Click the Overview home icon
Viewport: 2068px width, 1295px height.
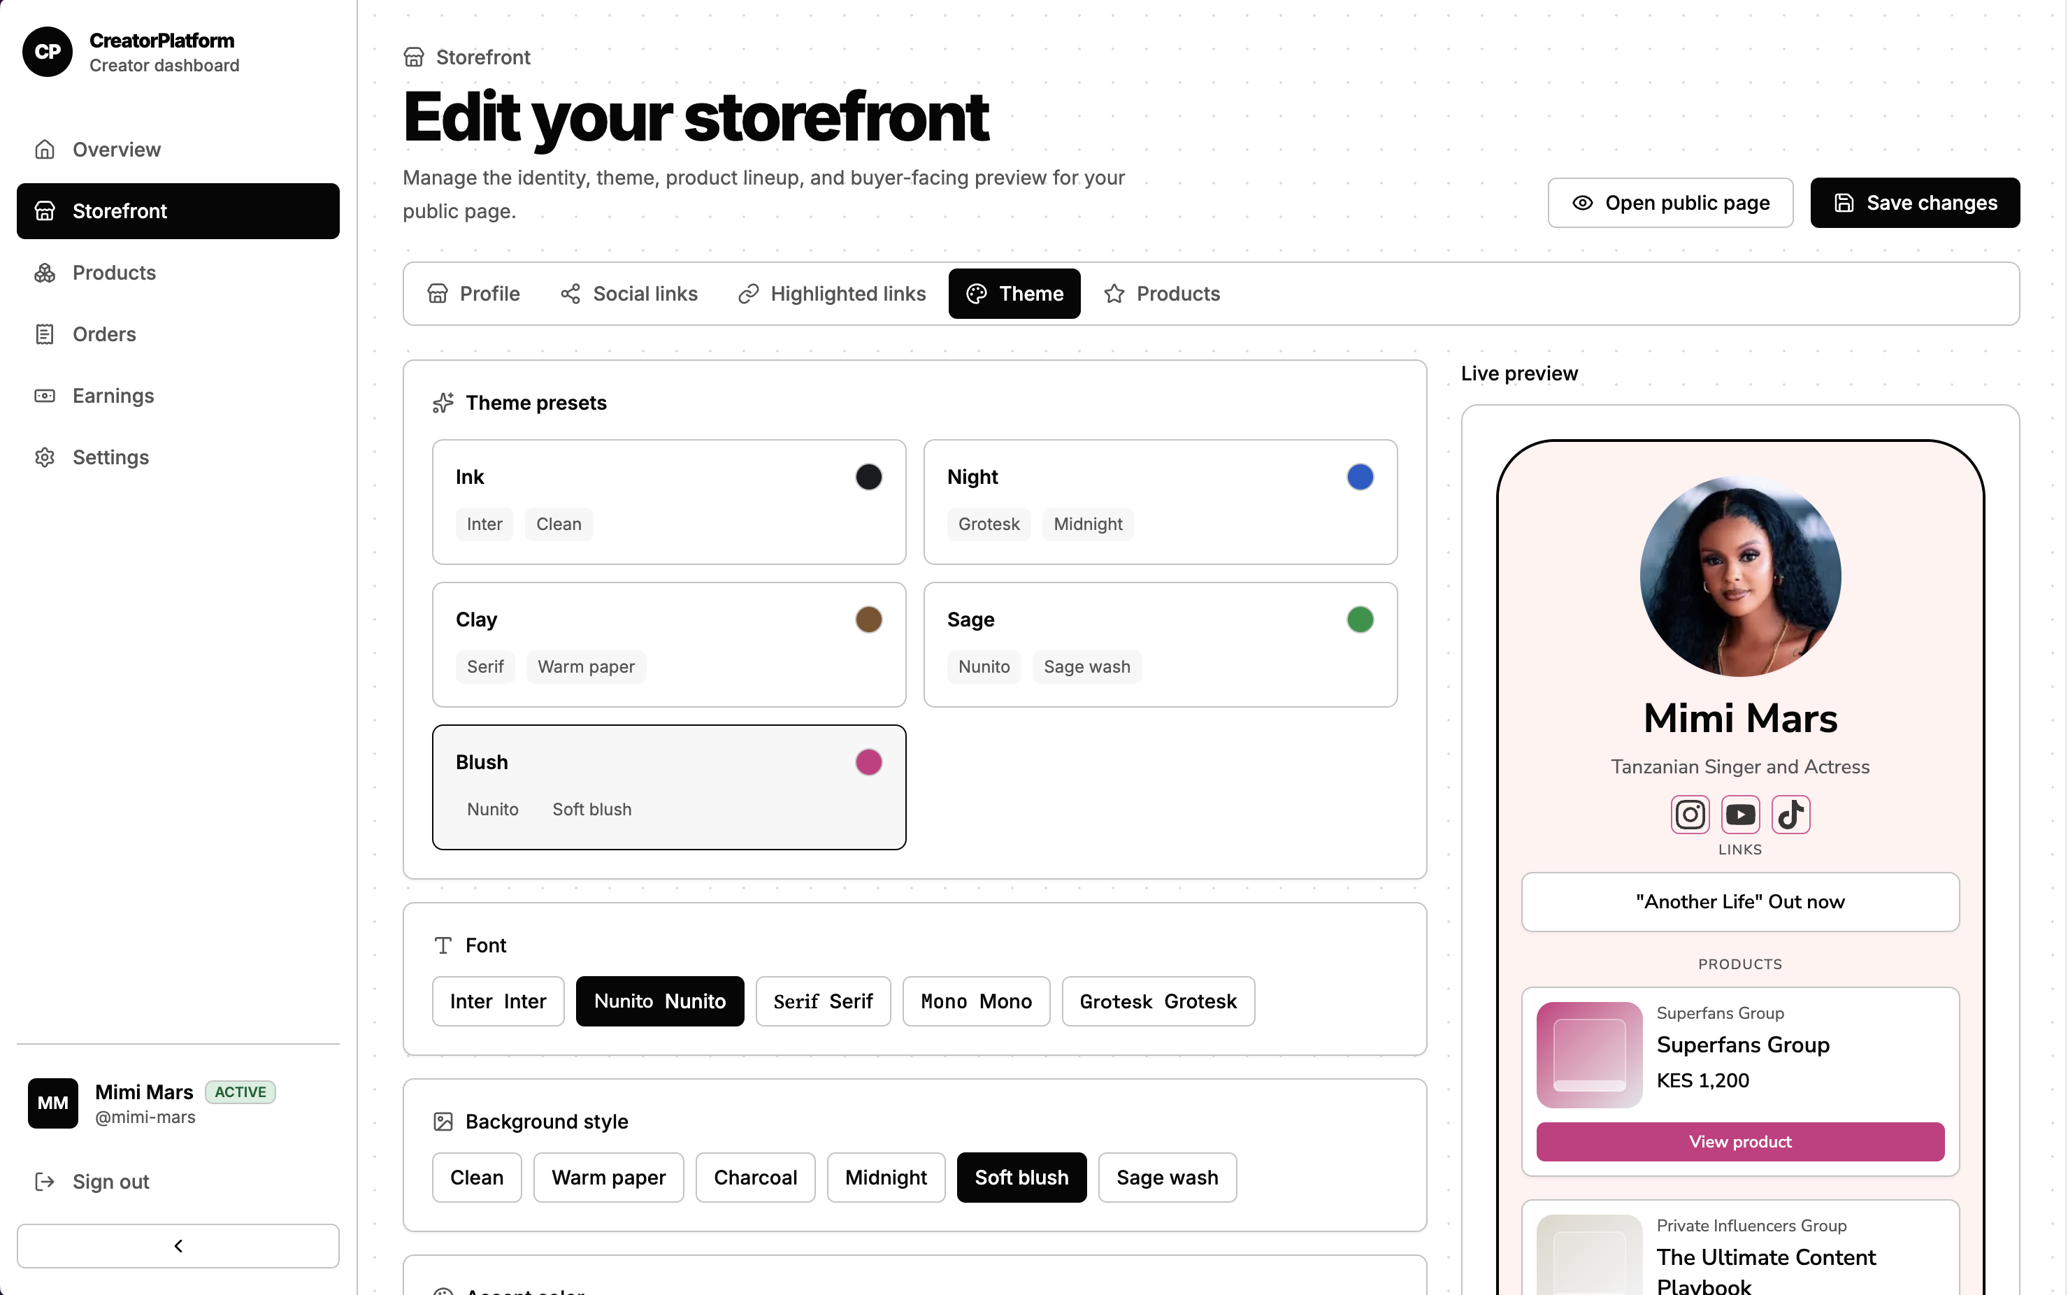coord(45,150)
